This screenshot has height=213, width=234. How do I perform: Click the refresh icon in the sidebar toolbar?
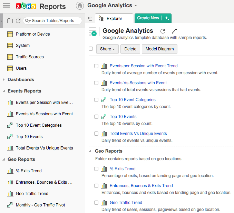point(18,21)
